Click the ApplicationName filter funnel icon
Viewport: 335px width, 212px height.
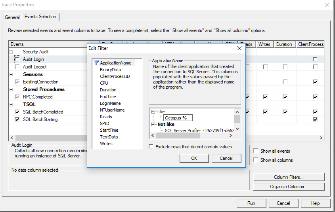click(96, 63)
